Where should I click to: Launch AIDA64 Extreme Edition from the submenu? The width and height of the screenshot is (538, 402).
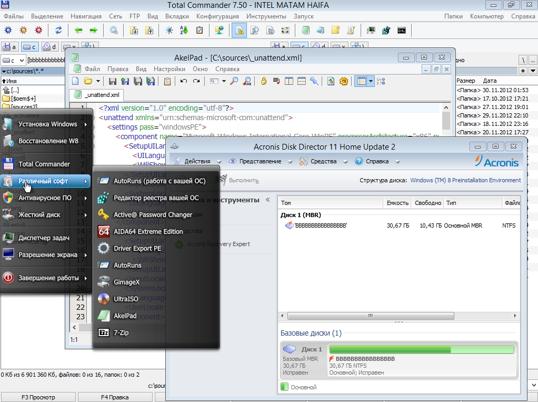[x=148, y=231]
